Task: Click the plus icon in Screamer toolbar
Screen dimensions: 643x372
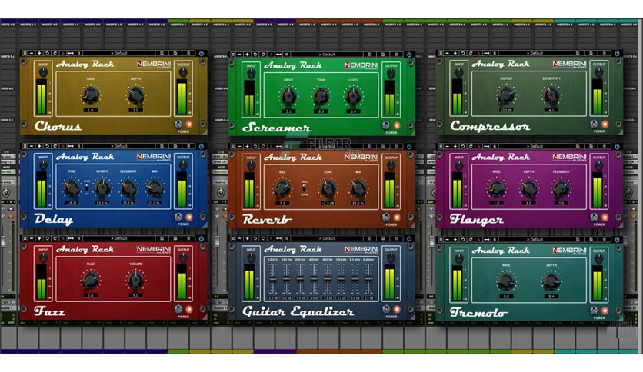Action: pyautogui.click(x=247, y=55)
